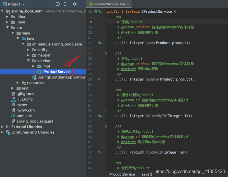Image resolution: width=228 pixels, height=177 pixels.
Task: Expand the resources folder
Action: click(x=18, y=83)
